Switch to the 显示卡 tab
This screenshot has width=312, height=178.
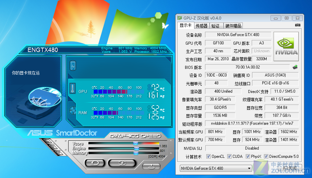pos(185,25)
